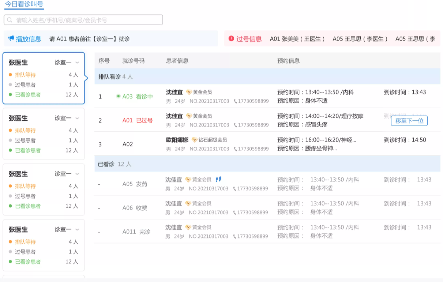The width and height of the screenshot is (443, 282).
Task: Click the magnifier icon in the search box
Action: pos(10,20)
